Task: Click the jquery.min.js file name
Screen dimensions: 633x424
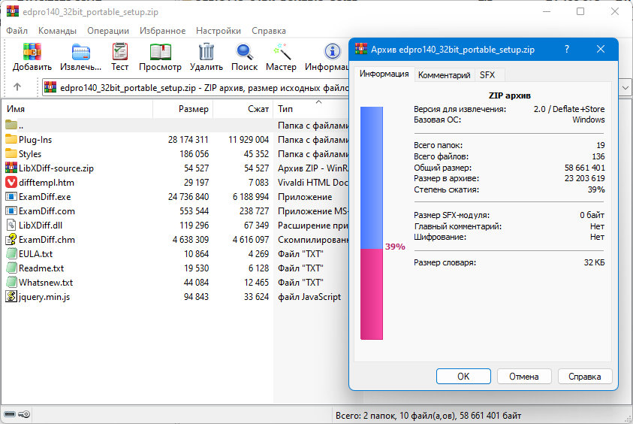Action: click(44, 297)
